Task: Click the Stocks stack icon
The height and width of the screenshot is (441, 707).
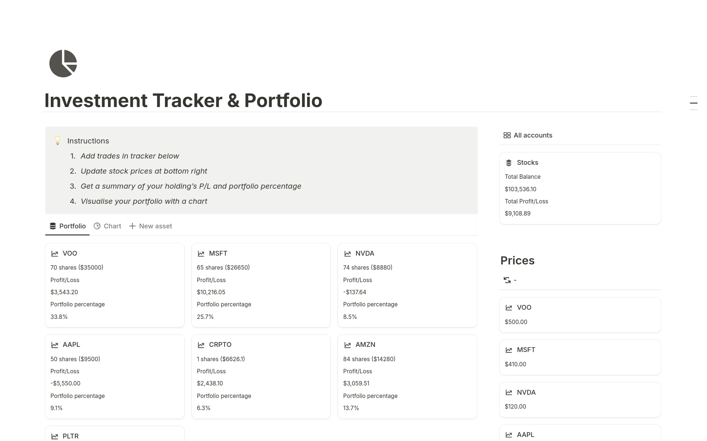Action: [x=509, y=162]
